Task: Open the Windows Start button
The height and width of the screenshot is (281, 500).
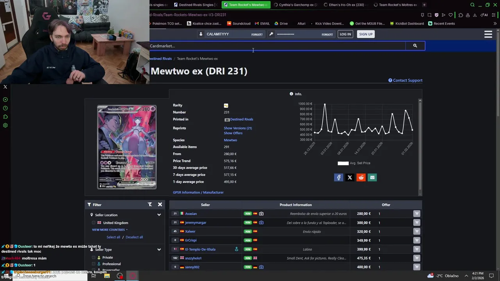Action: tap(6, 276)
